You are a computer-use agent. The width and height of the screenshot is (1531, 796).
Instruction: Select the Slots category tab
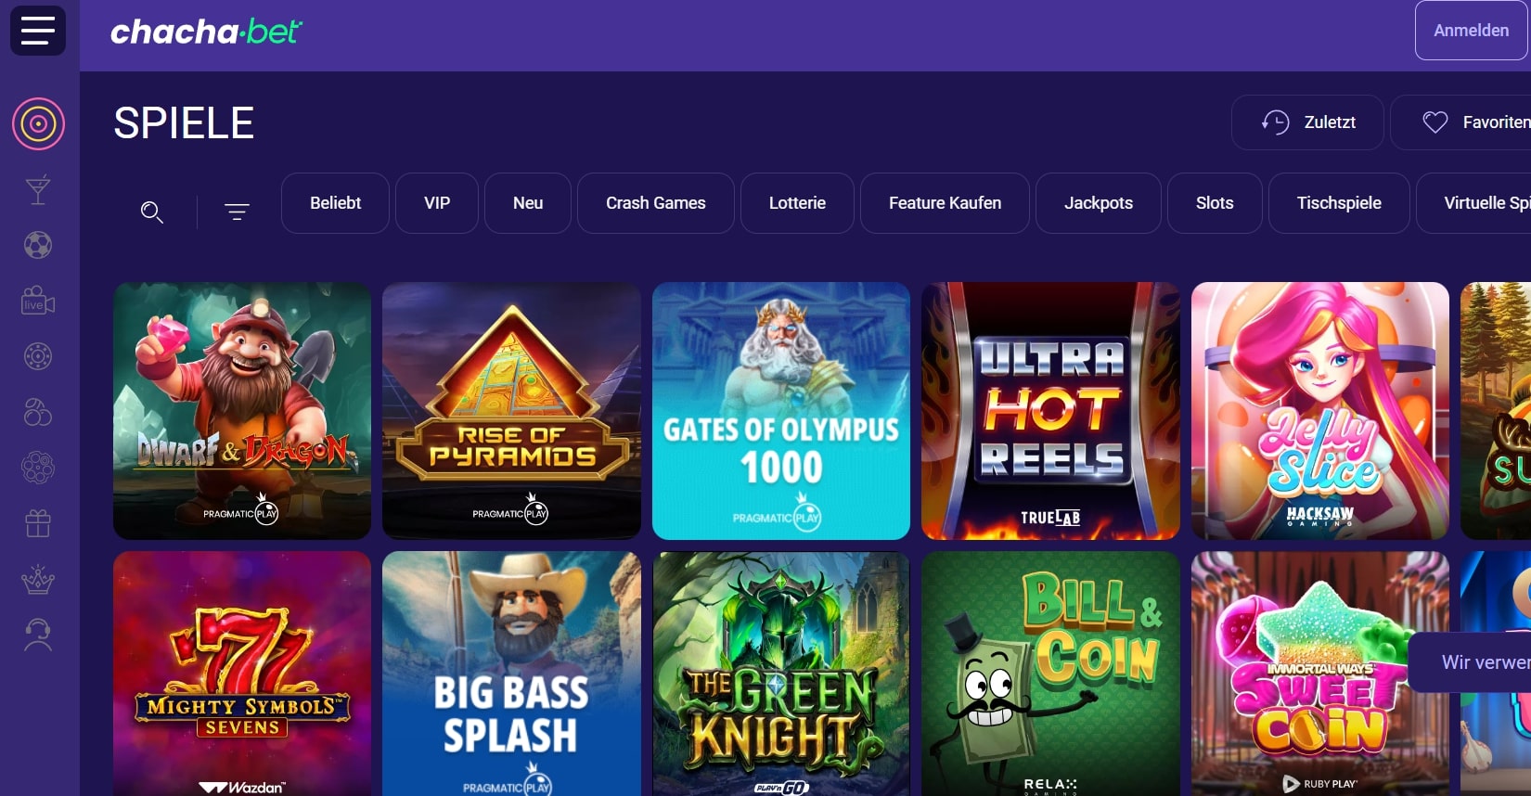1215,203
